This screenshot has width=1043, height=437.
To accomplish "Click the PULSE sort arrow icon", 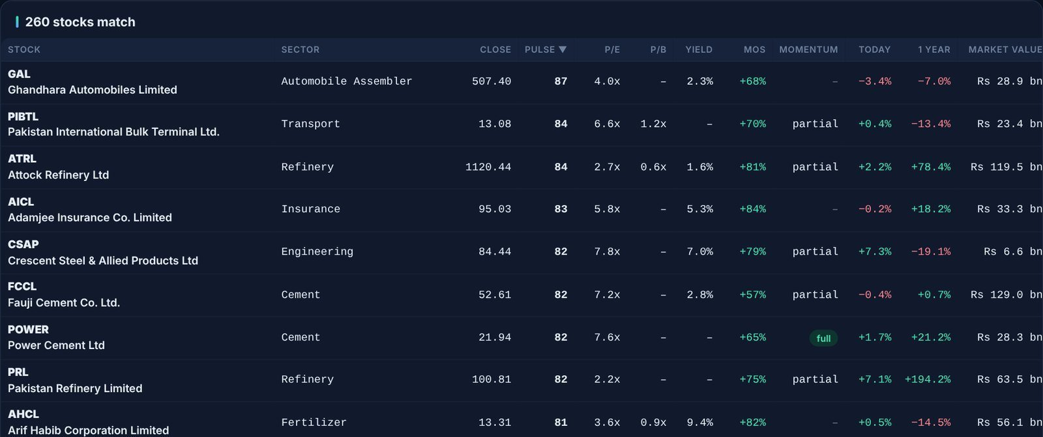I will click(x=563, y=49).
